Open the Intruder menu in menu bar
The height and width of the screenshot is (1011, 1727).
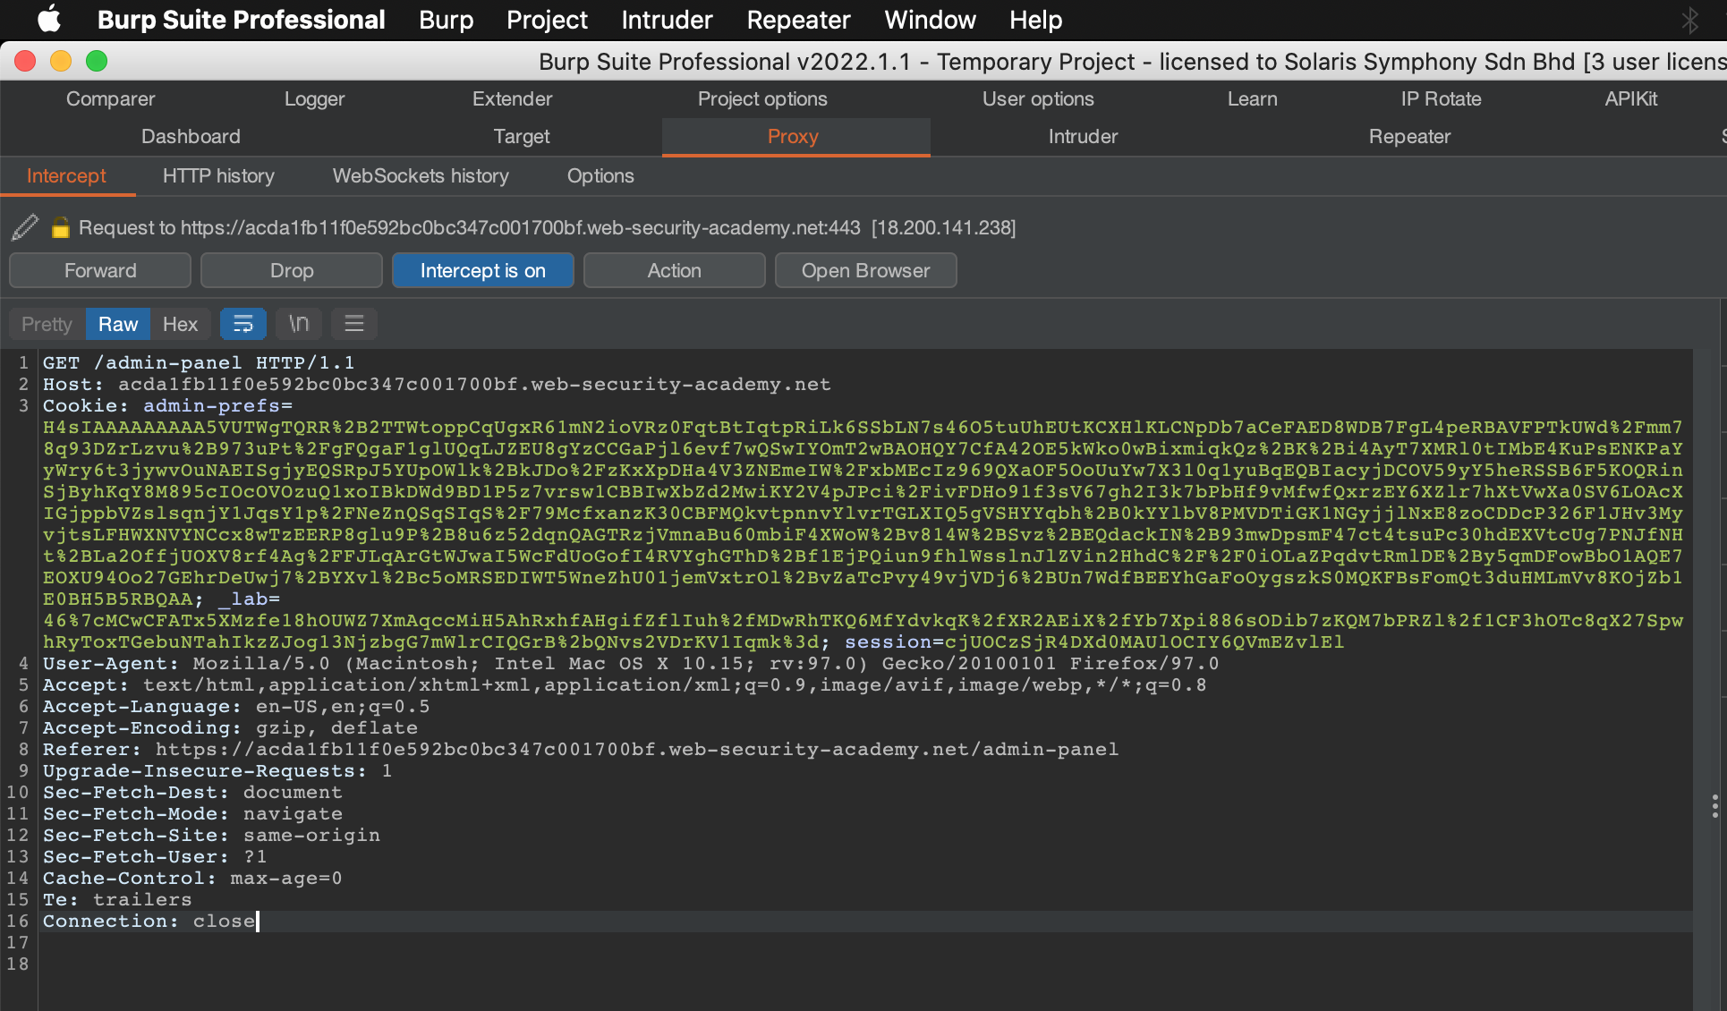coord(667,20)
